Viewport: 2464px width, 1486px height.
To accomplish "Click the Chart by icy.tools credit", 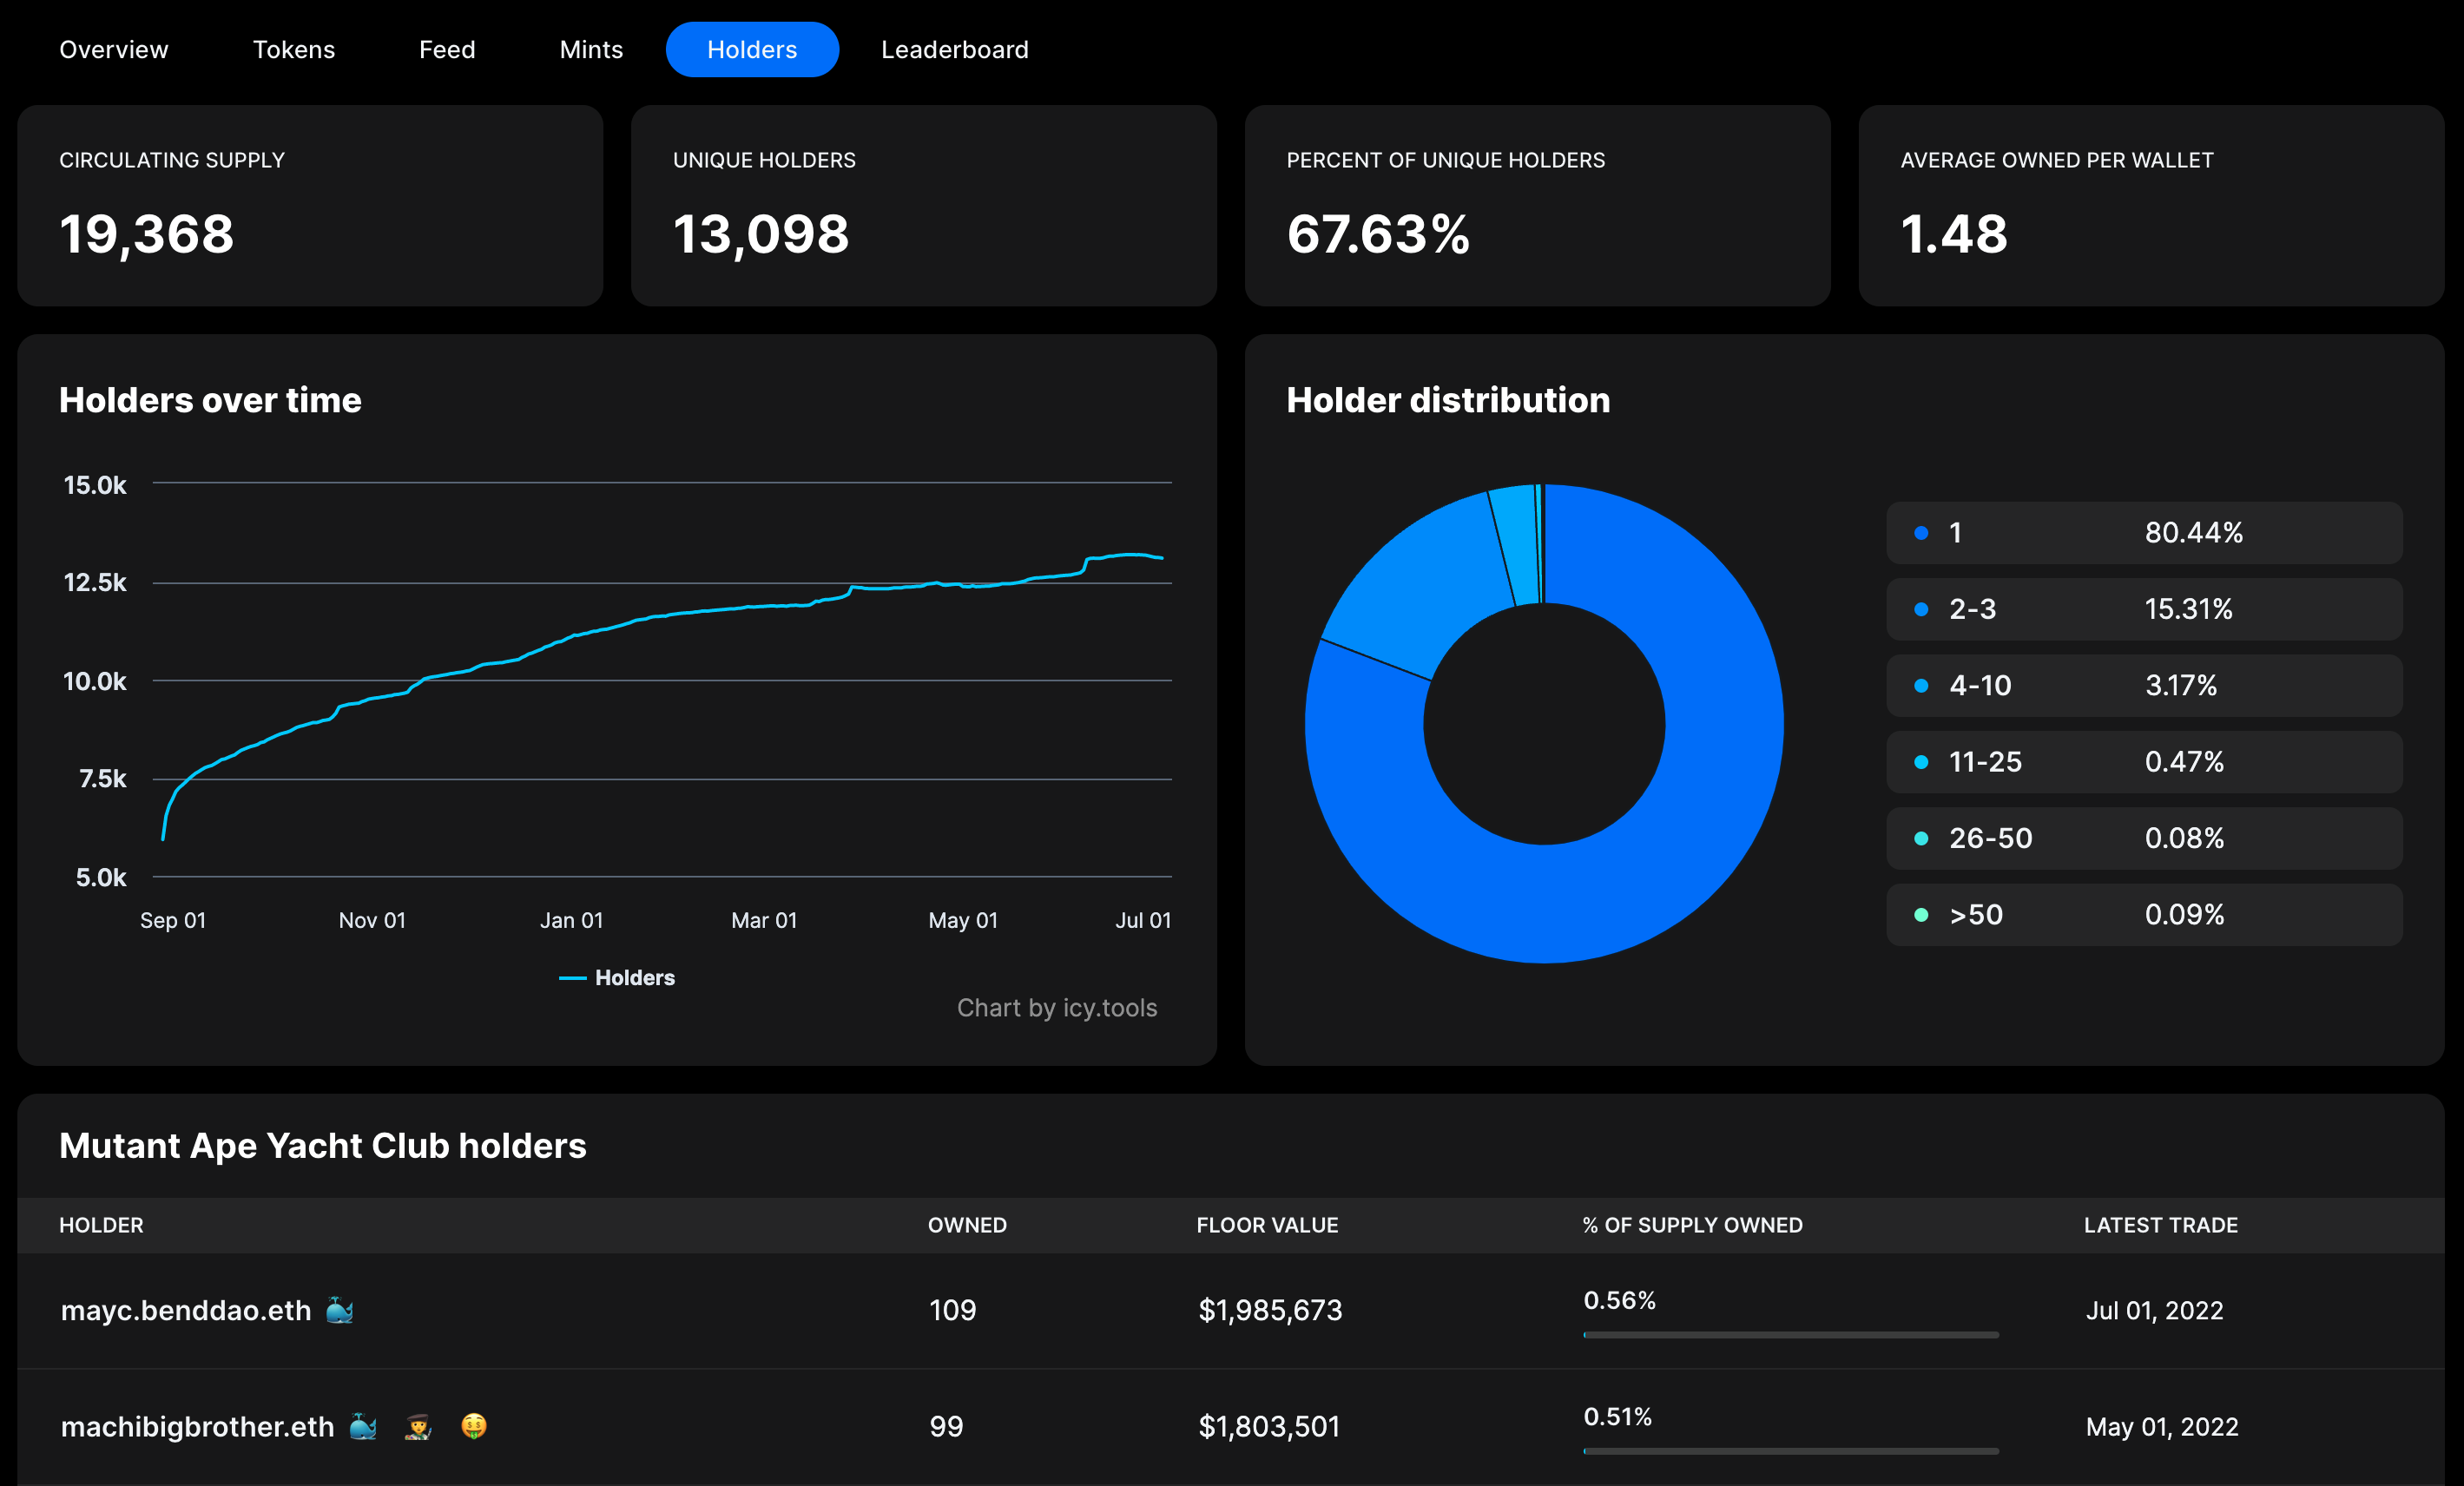I will 1057,1008.
